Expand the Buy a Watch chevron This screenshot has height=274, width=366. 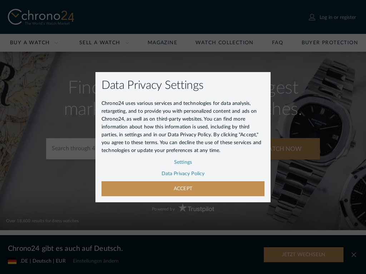[56, 43]
